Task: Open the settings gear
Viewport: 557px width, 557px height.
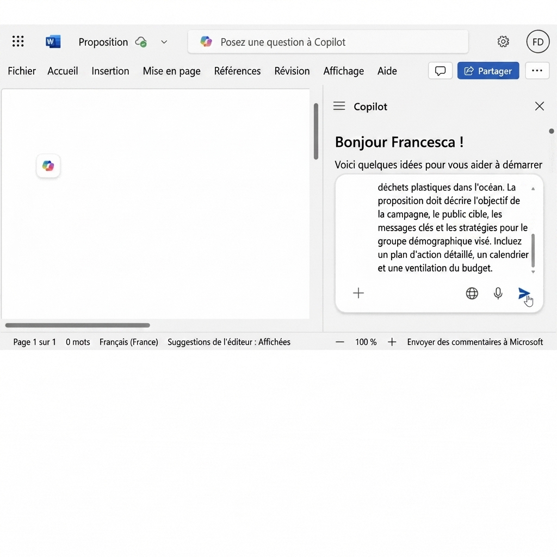Action: click(503, 41)
